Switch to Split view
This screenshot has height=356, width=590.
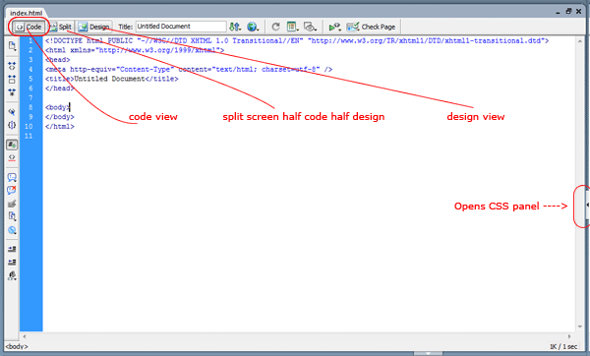61,27
